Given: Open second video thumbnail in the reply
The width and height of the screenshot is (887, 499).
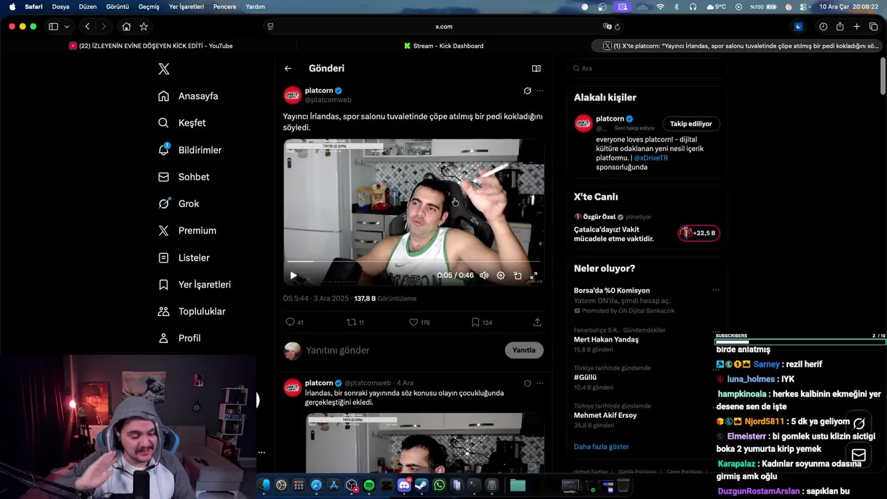Looking at the screenshot, I should (x=425, y=443).
